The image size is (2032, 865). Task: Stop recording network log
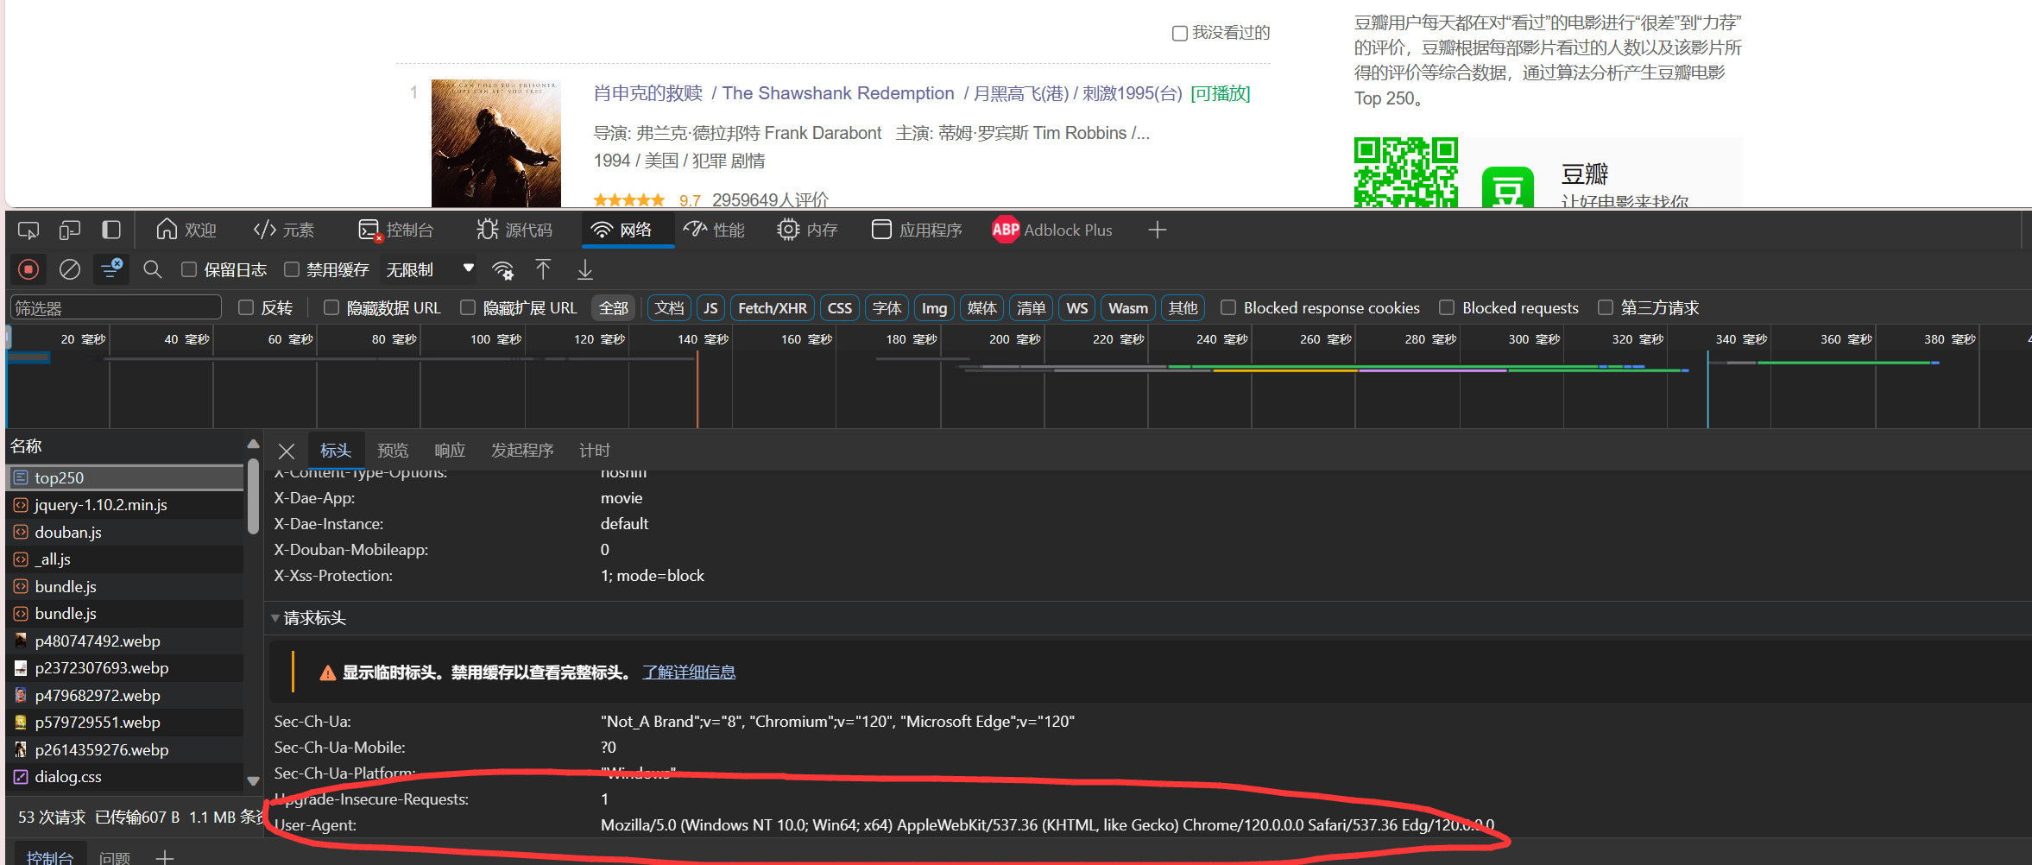click(x=28, y=270)
